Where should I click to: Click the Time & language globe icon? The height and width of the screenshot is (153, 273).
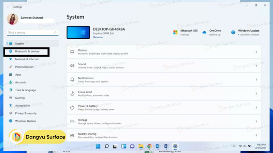pyautogui.click(x=11, y=90)
